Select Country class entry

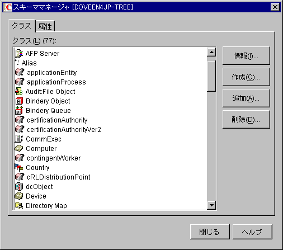click(x=37, y=168)
